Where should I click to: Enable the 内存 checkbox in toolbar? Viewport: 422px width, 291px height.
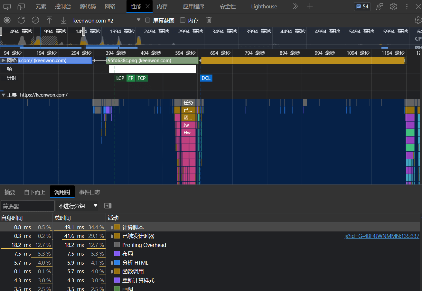pyautogui.click(x=183, y=20)
